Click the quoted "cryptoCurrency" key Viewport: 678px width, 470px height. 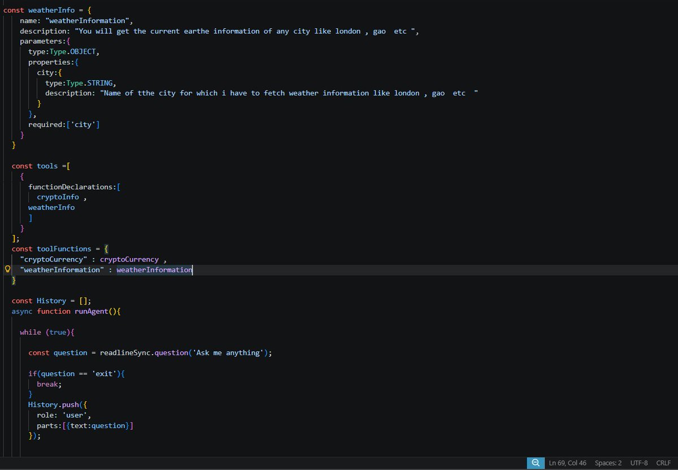click(x=54, y=259)
